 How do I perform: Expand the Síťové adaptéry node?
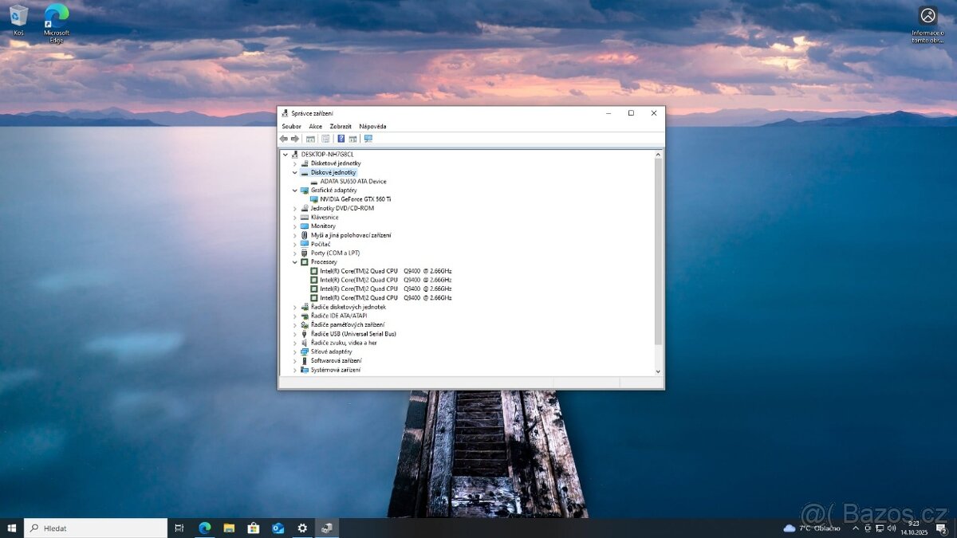(x=295, y=351)
